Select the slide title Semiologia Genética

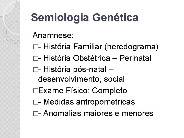(84, 18)
